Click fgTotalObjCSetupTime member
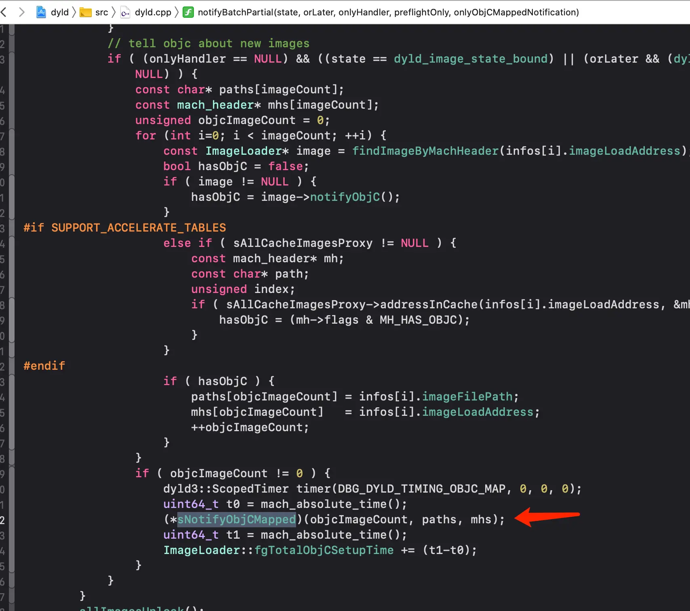 (324, 550)
